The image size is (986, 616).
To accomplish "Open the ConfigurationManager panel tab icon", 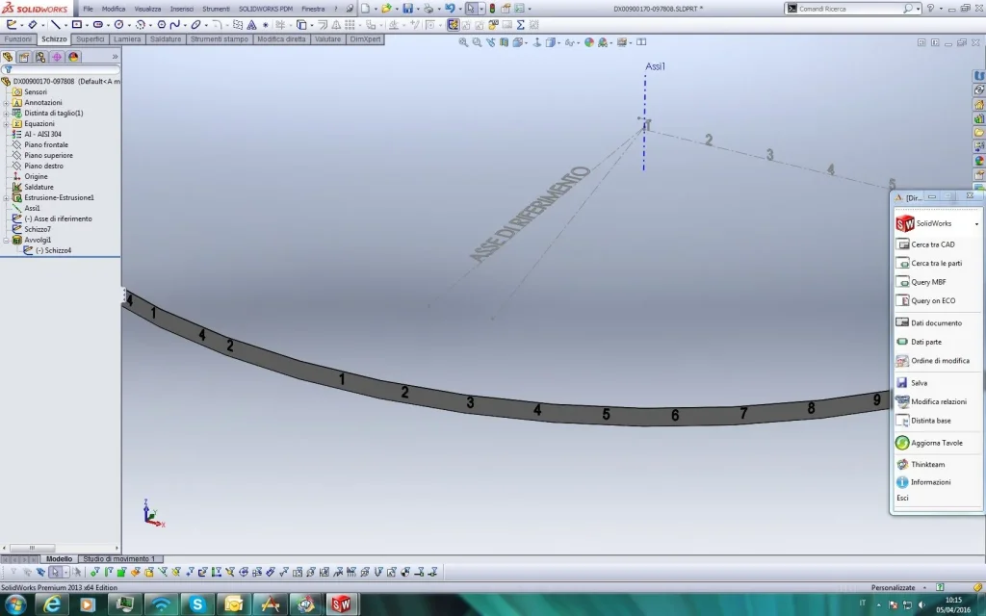I will pos(40,57).
